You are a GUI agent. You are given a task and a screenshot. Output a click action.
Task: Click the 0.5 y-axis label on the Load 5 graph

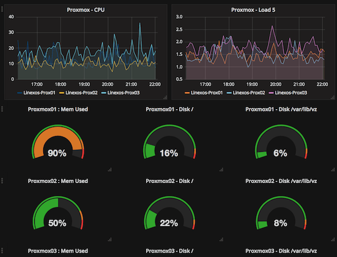click(x=179, y=80)
